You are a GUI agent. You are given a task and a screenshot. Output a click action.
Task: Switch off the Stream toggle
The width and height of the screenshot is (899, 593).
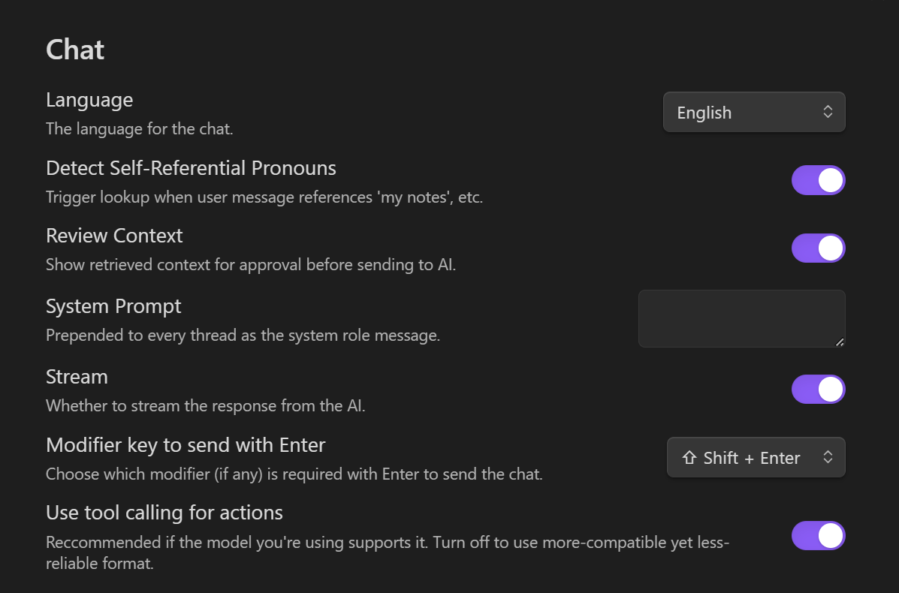pos(818,390)
